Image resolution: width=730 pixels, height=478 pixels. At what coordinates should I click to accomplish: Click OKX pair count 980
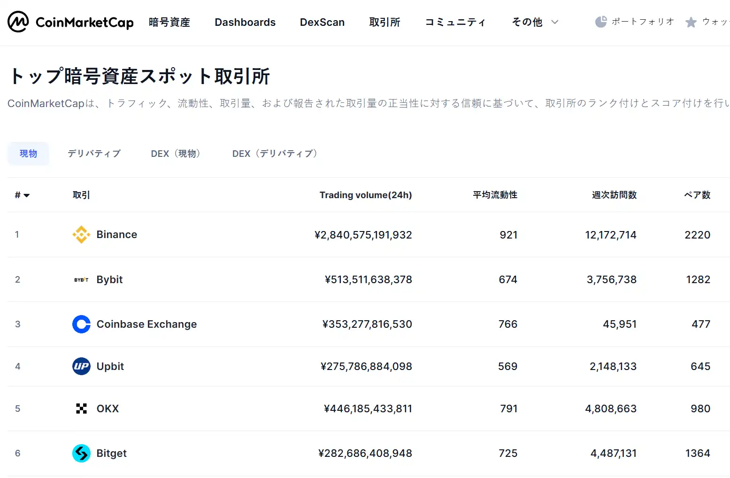[x=700, y=409]
